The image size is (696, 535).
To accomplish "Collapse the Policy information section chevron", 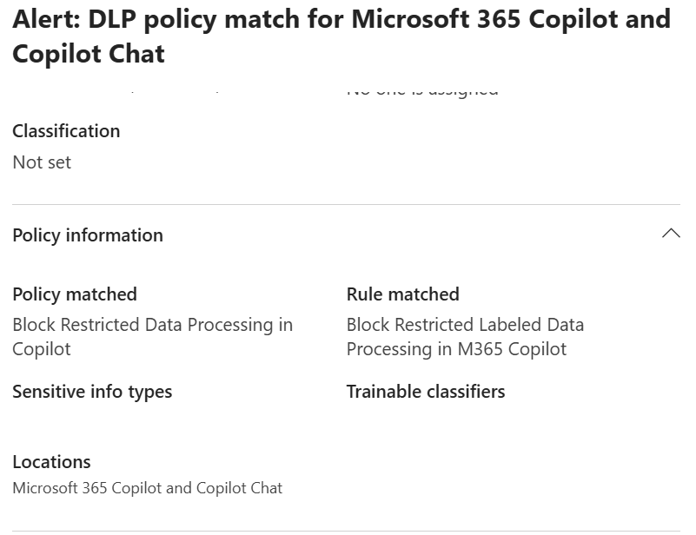I will click(671, 234).
